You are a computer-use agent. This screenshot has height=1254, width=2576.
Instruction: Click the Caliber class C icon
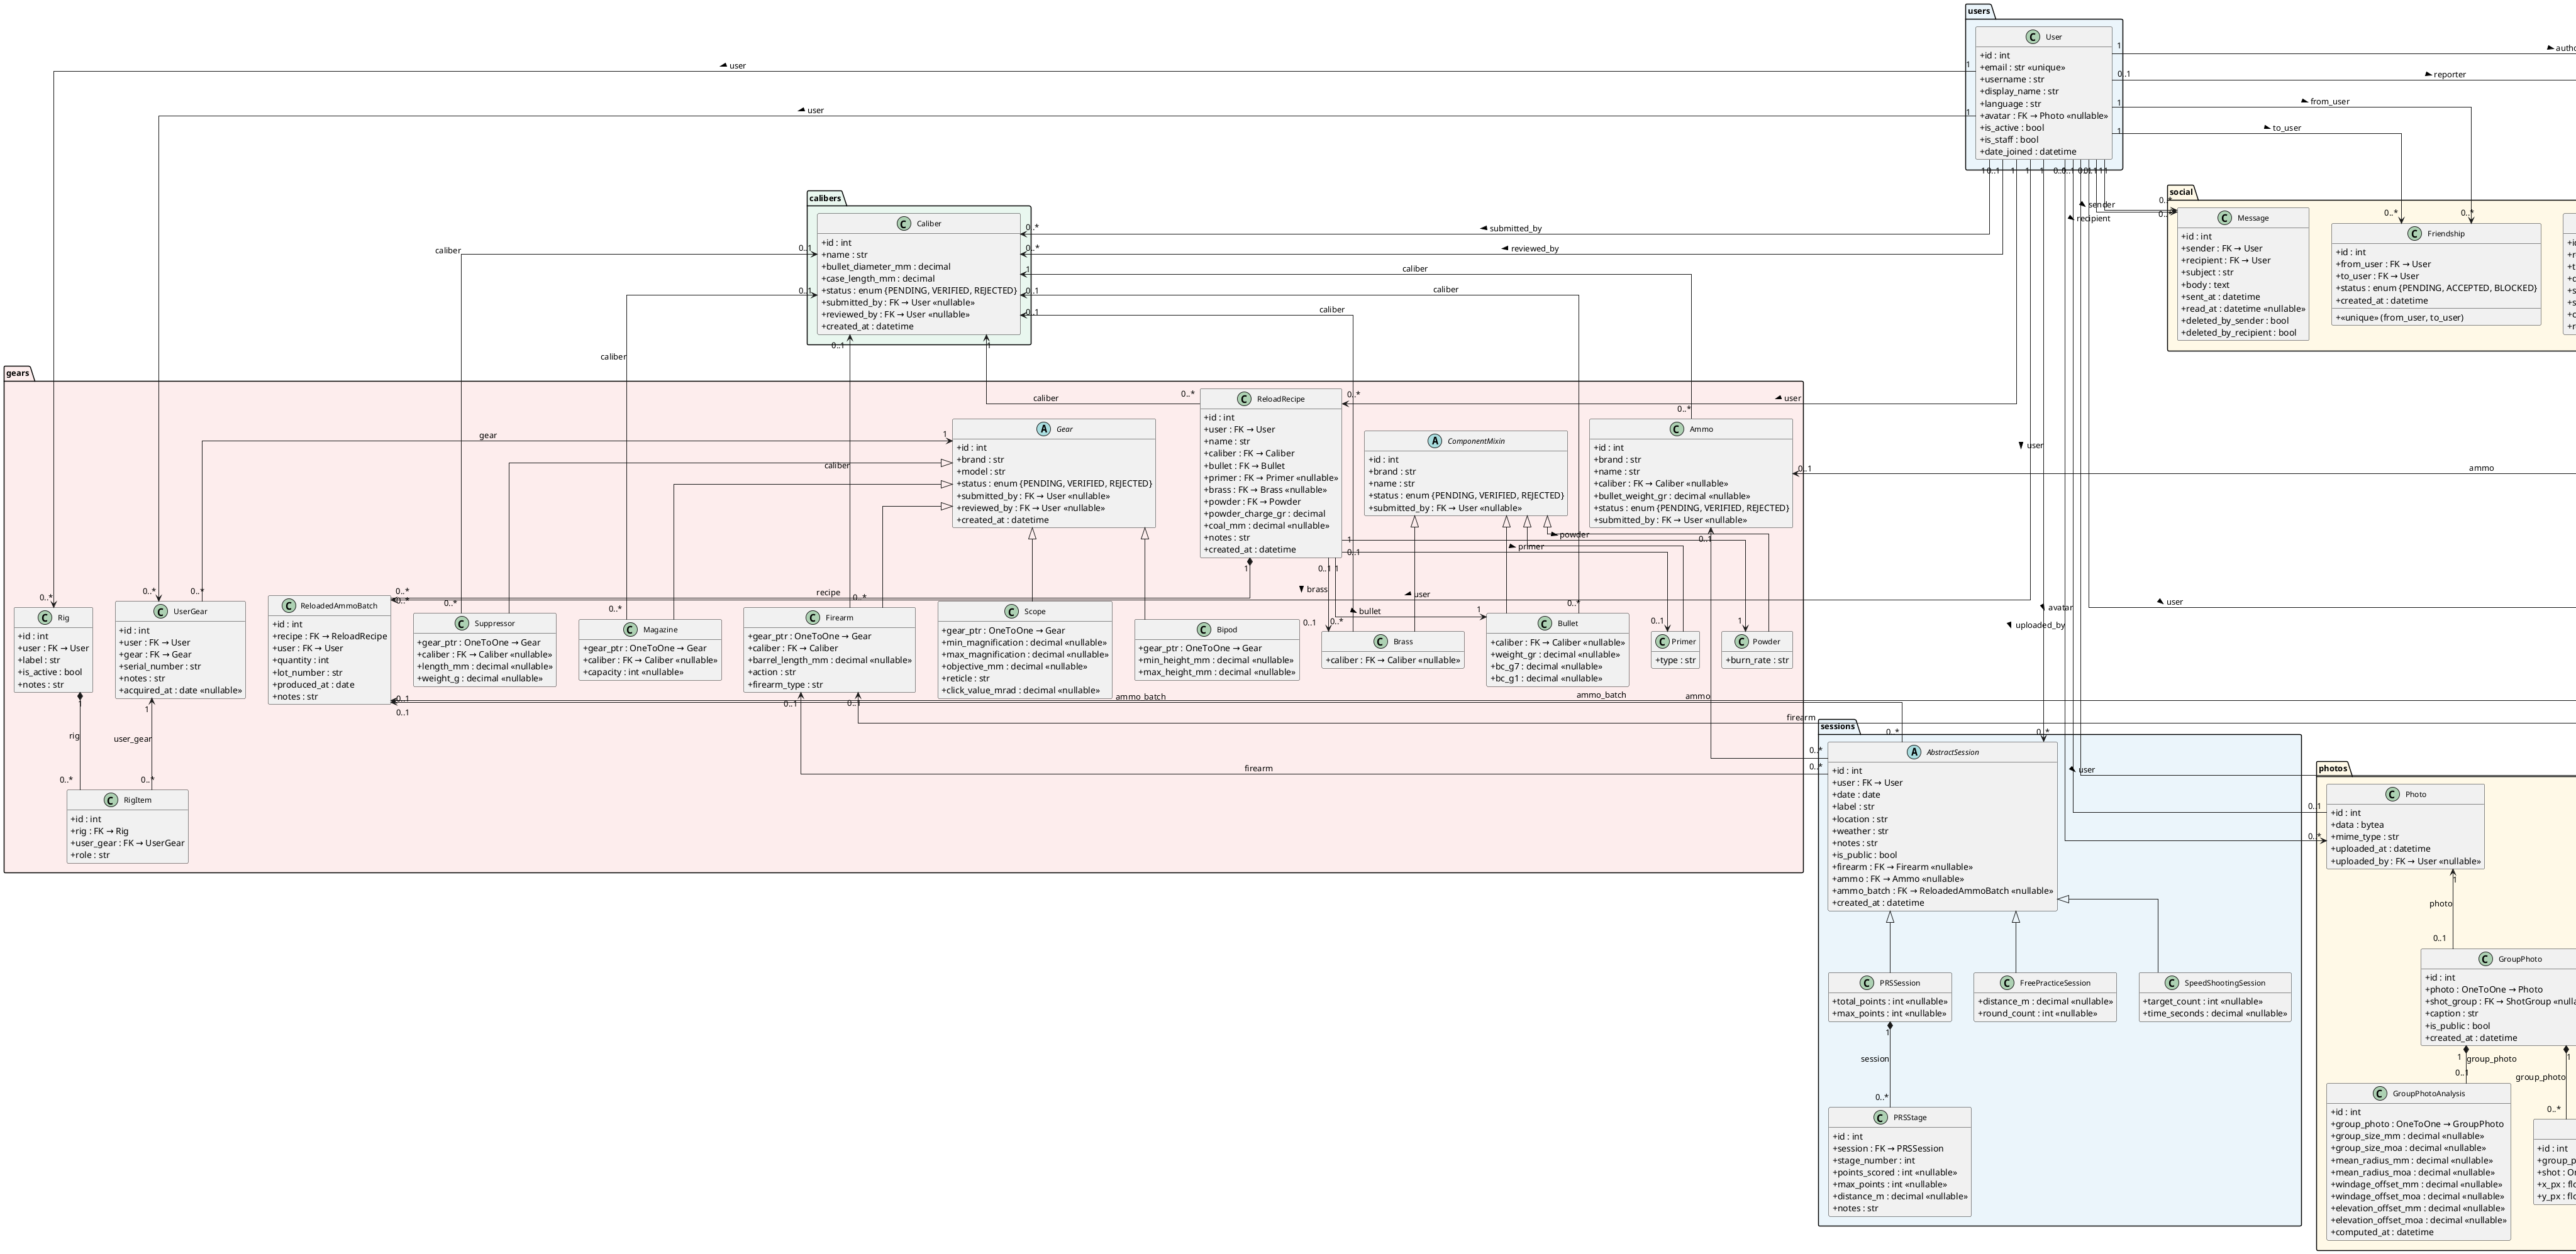(x=904, y=224)
